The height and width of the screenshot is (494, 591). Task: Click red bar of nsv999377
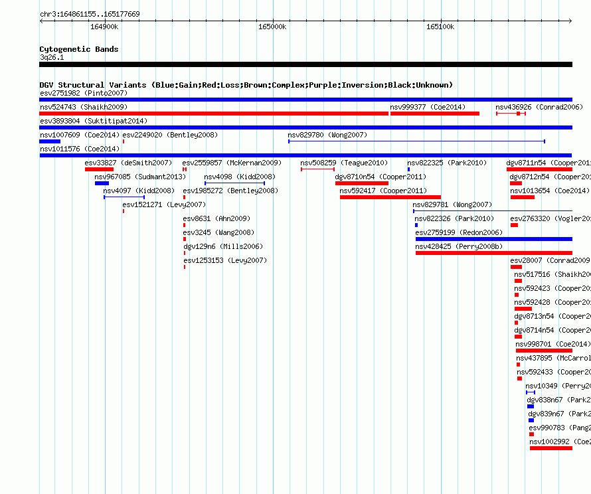(x=435, y=114)
